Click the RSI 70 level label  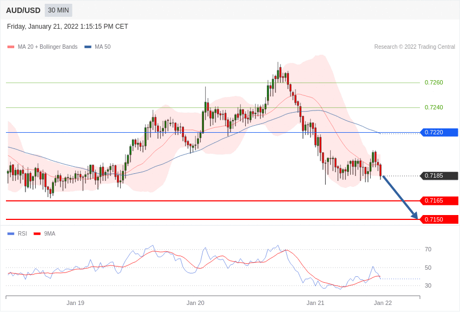[428, 250]
